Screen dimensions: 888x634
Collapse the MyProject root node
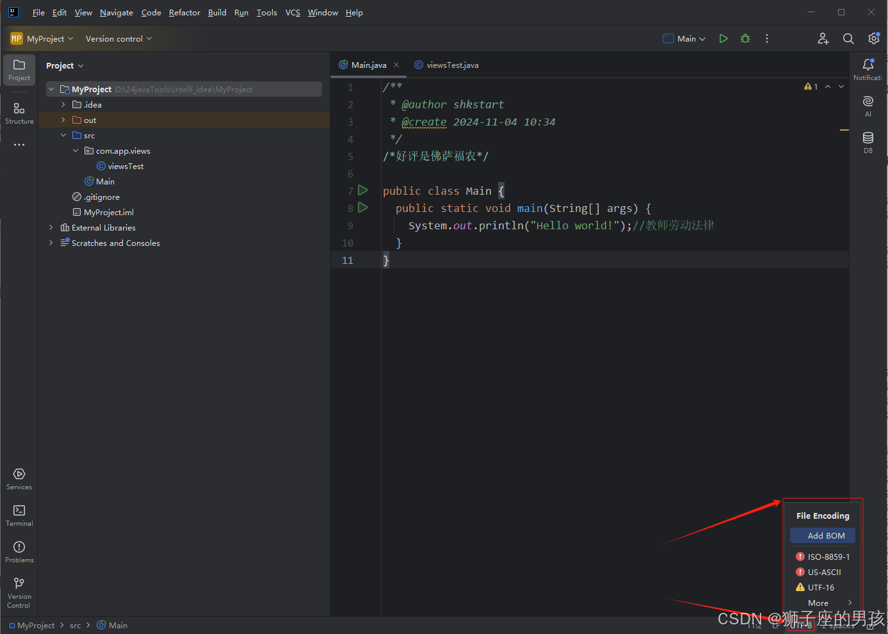click(x=51, y=89)
